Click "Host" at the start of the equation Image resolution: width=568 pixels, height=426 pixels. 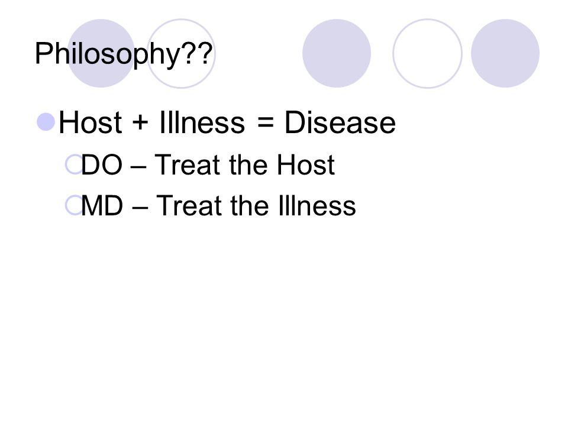pyautogui.click(x=90, y=122)
